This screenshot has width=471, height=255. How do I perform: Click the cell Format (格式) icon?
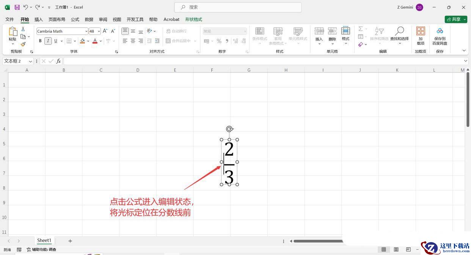coord(345,31)
